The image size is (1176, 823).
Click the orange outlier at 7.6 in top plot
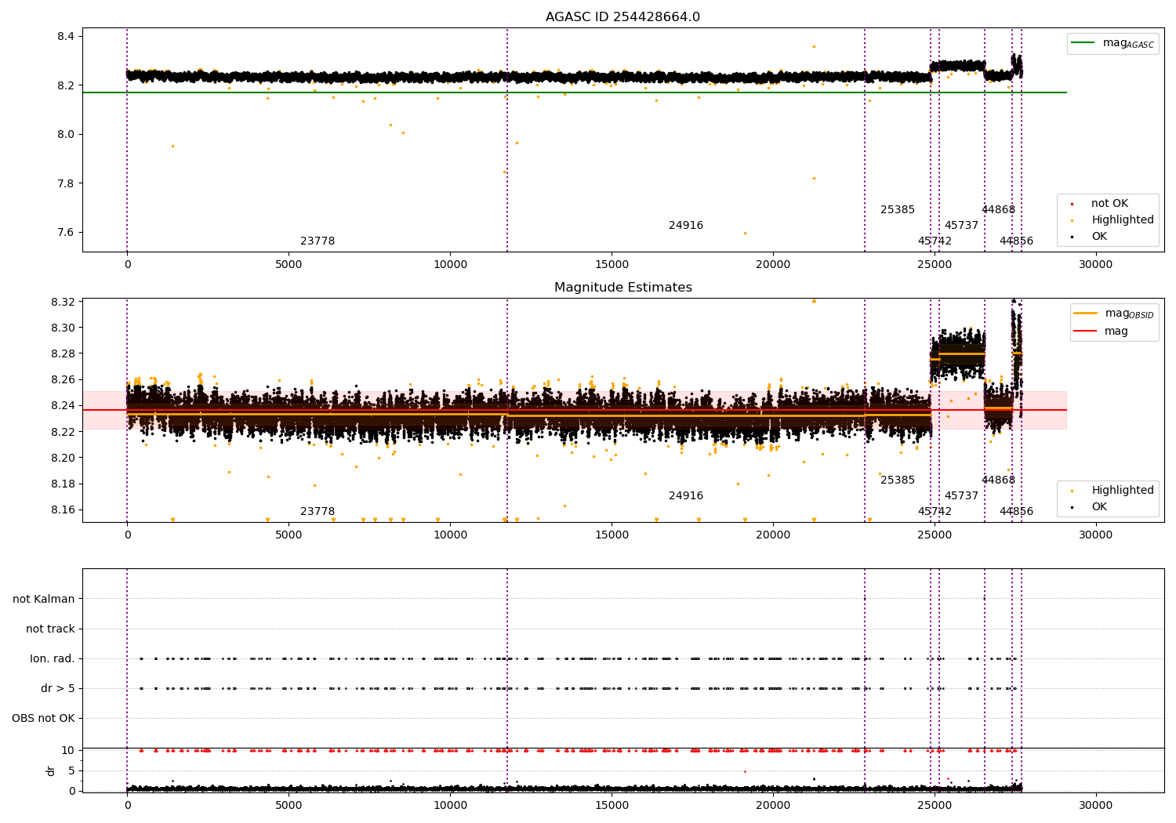pyautogui.click(x=745, y=233)
